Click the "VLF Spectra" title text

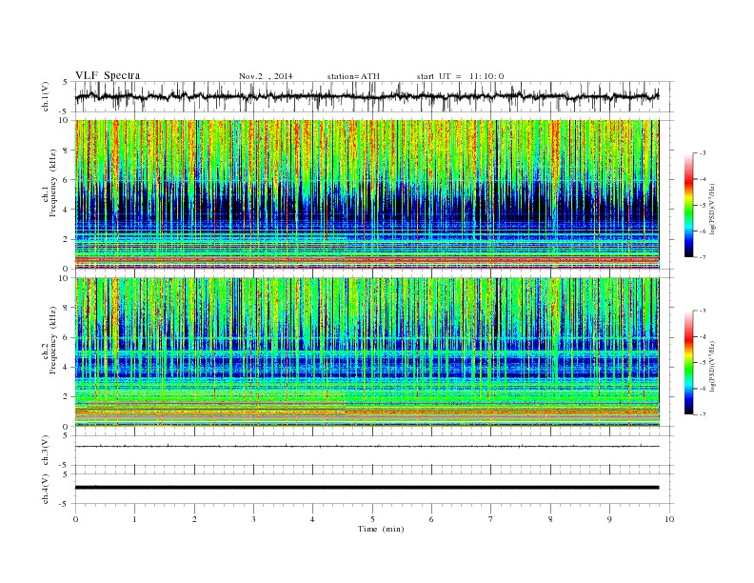click(x=108, y=75)
